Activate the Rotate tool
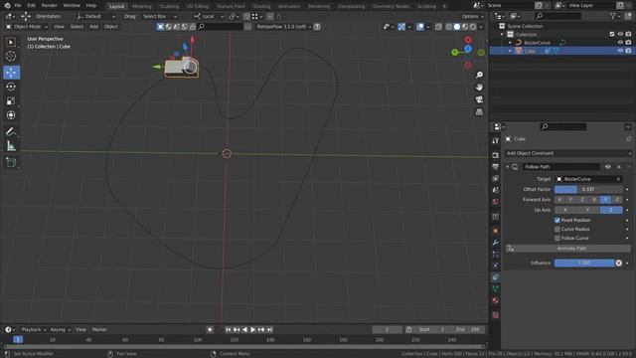Image resolution: width=636 pixels, height=358 pixels. pyautogui.click(x=11, y=87)
